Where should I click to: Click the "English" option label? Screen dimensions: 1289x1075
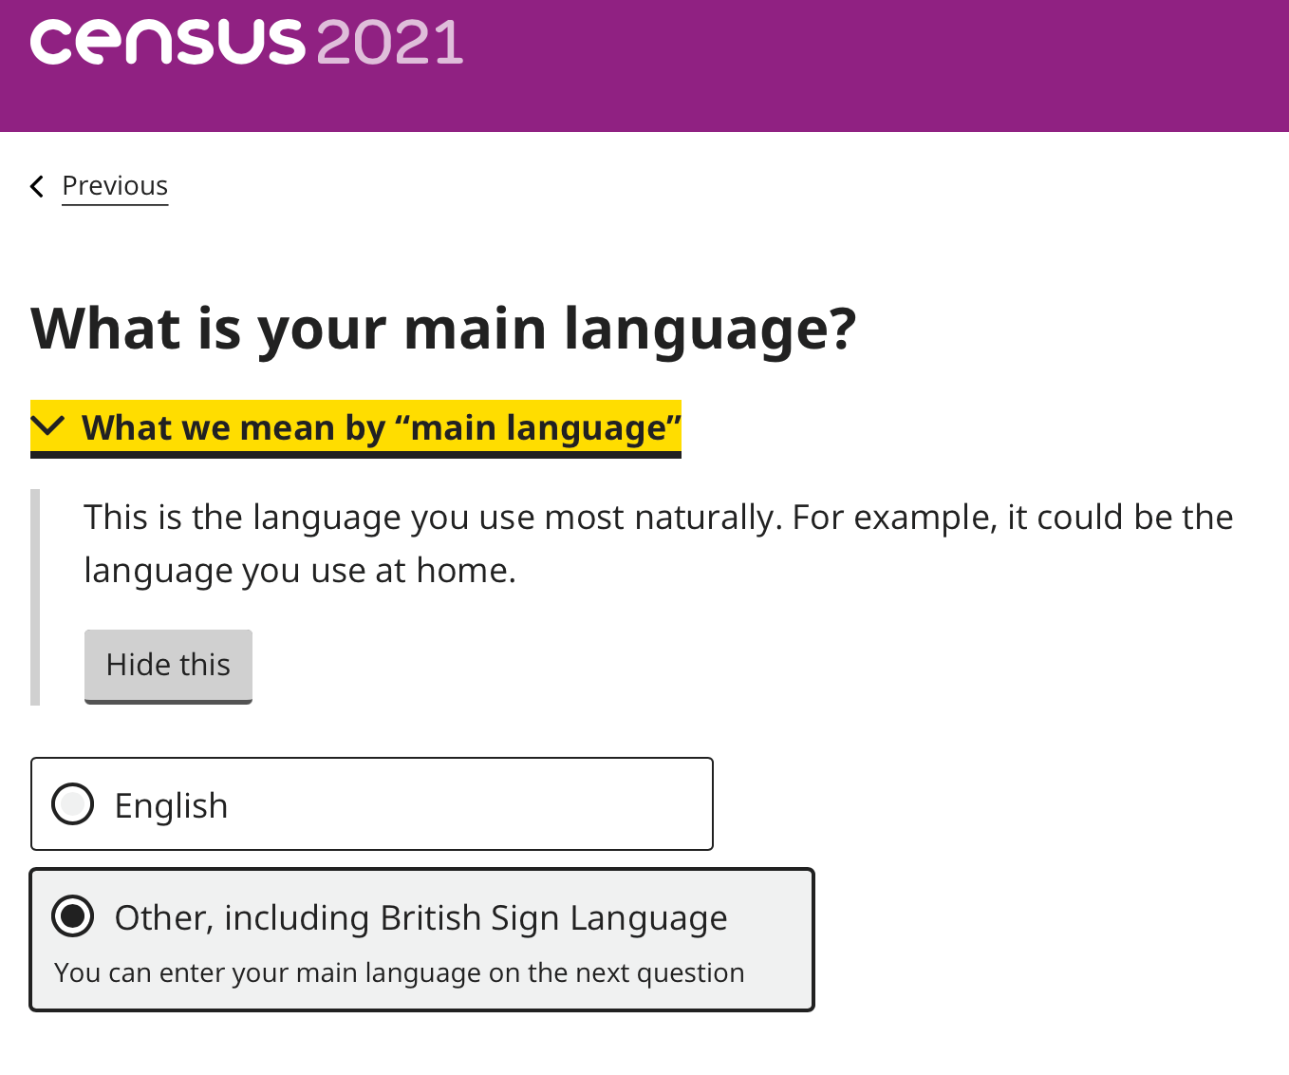(171, 806)
